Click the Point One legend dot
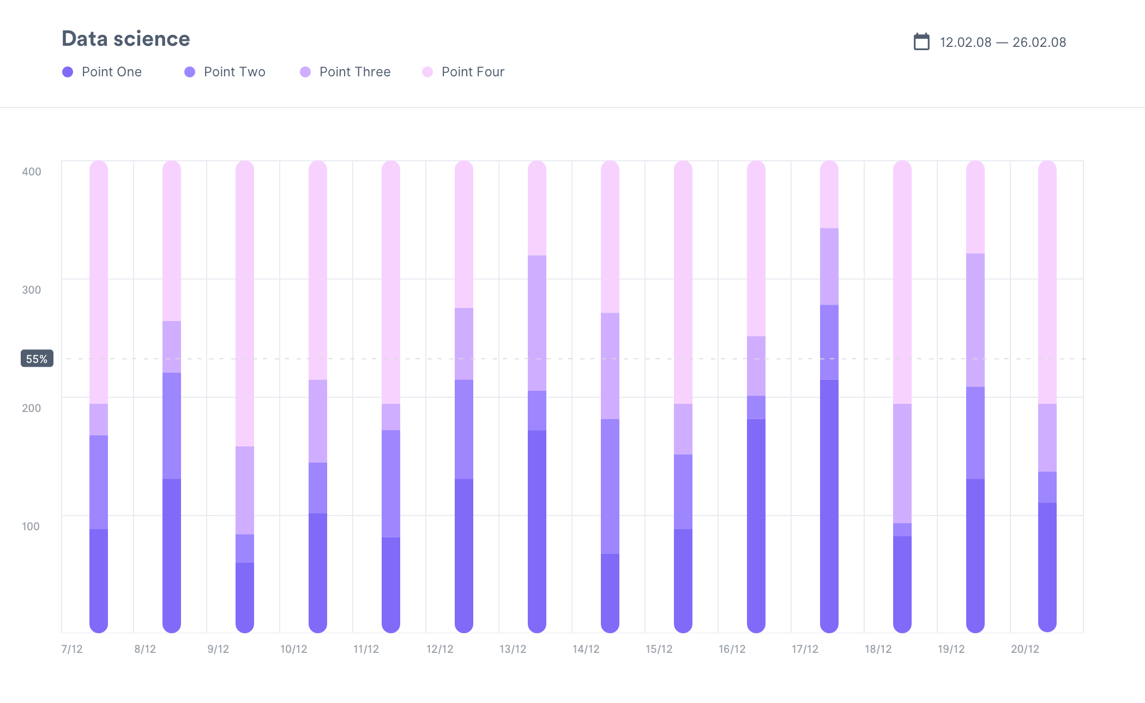This screenshot has height=703, width=1145. point(68,71)
